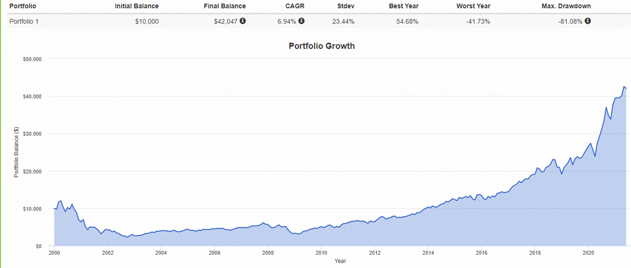Select the Stdev column header
This screenshot has width=631, height=268.
[346, 7]
